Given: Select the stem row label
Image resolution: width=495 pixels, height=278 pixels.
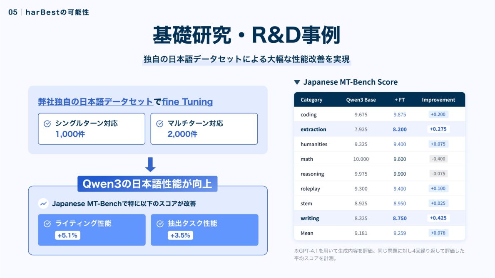Looking at the screenshot, I should click(x=306, y=204).
